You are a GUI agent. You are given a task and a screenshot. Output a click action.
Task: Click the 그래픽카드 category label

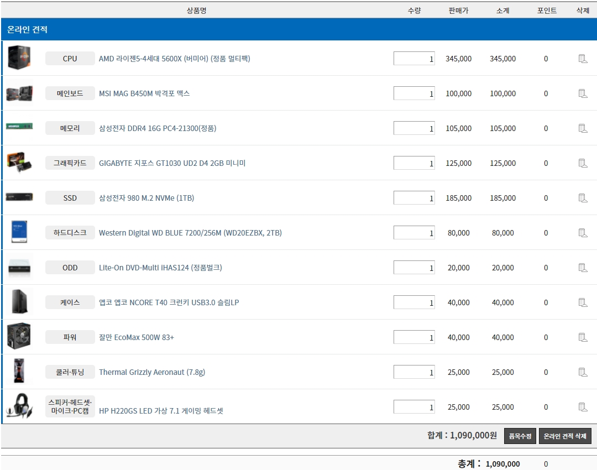pyautogui.click(x=70, y=163)
